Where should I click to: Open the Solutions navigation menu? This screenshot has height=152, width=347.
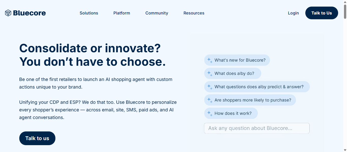click(x=89, y=13)
